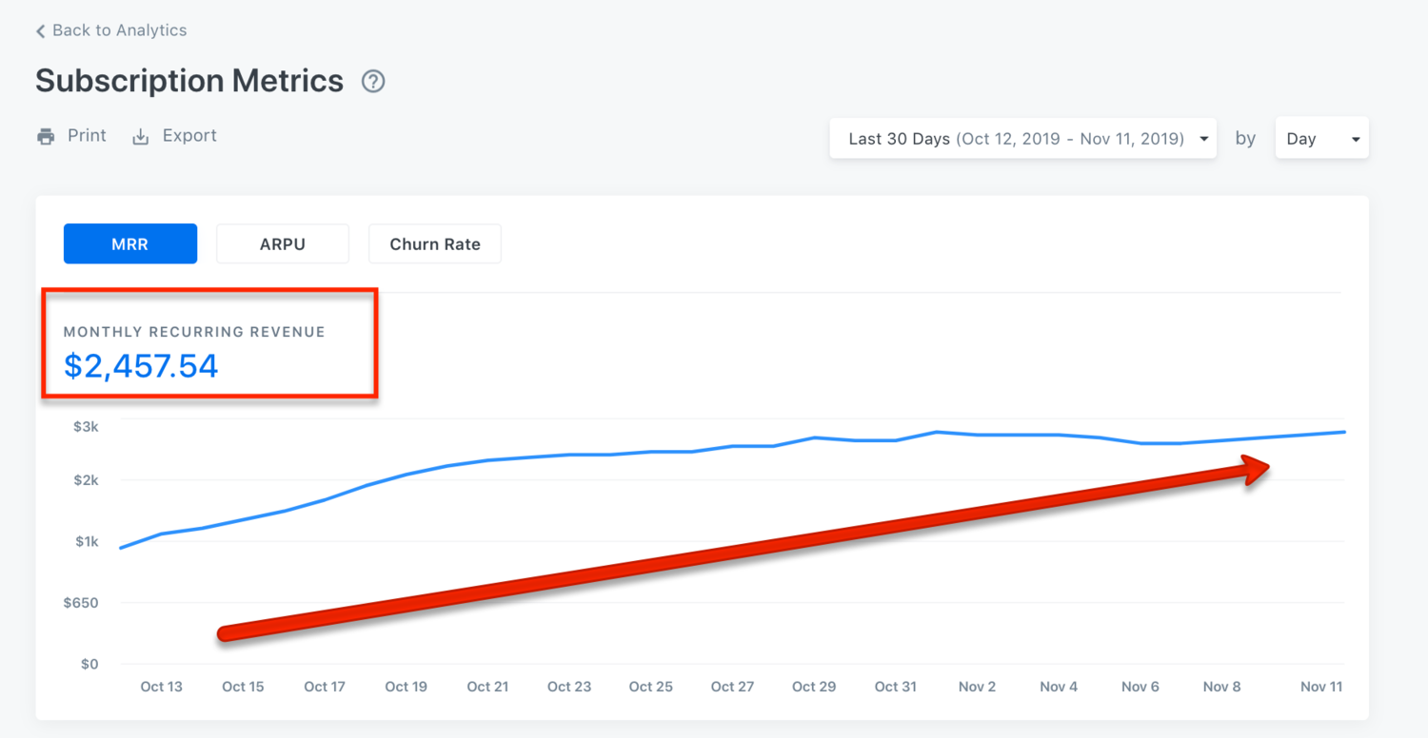
Task: Click the Subscription Metrics heading
Action: pos(189,81)
